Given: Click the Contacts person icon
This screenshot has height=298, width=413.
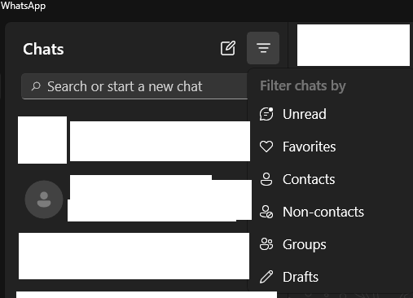Looking at the screenshot, I should [x=266, y=179].
